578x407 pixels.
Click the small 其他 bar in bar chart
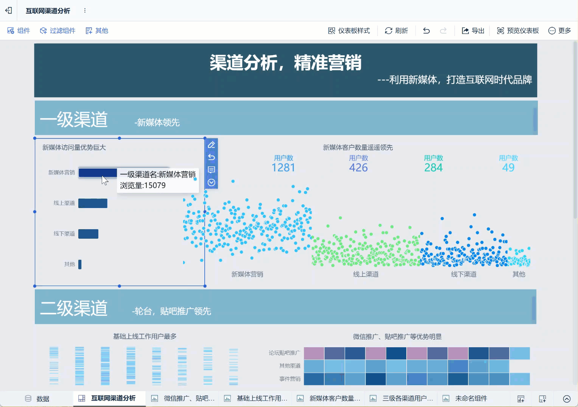click(x=80, y=264)
